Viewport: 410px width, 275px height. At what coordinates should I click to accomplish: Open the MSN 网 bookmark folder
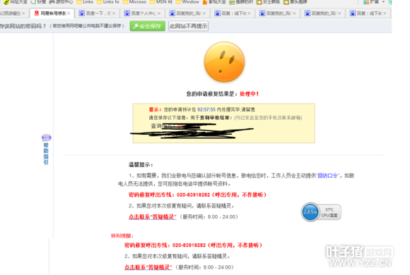click(x=161, y=2)
